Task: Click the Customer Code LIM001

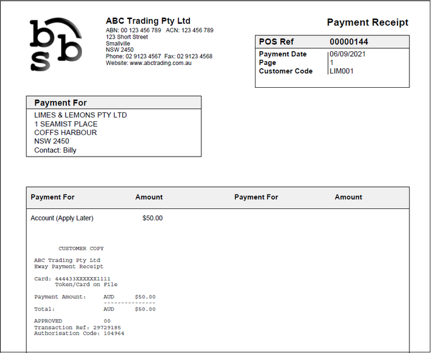Action: pyautogui.click(x=341, y=71)
